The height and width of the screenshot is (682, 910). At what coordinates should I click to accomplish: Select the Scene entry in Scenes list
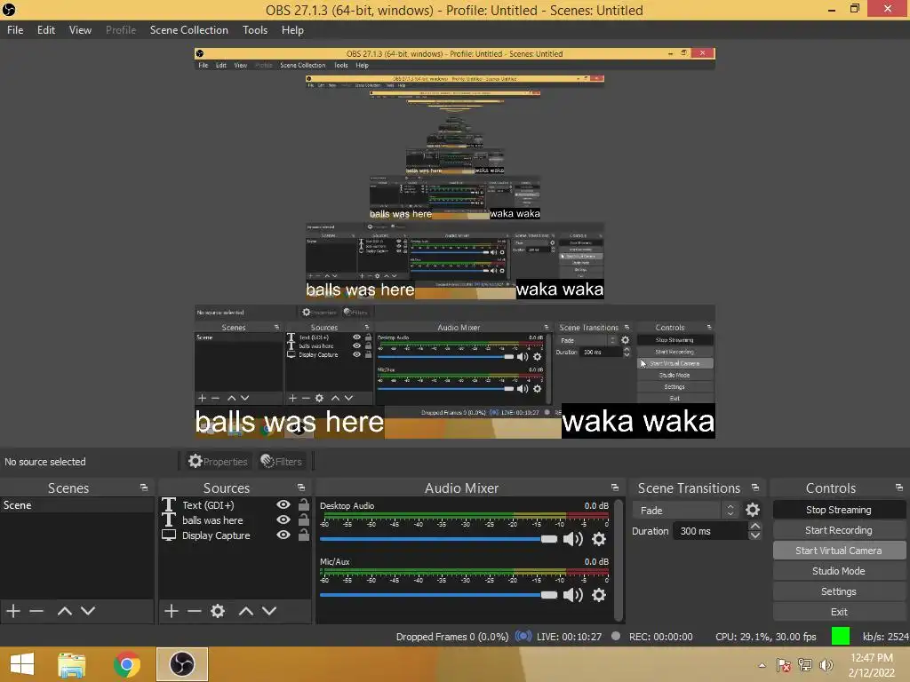76,505
